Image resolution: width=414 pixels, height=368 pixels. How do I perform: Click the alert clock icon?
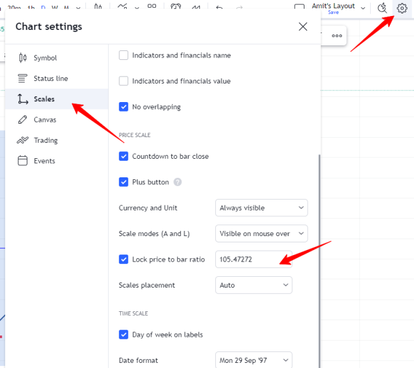(176, 8)
